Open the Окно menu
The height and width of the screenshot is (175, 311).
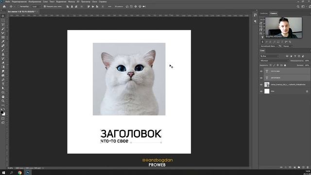pos(95,1)
